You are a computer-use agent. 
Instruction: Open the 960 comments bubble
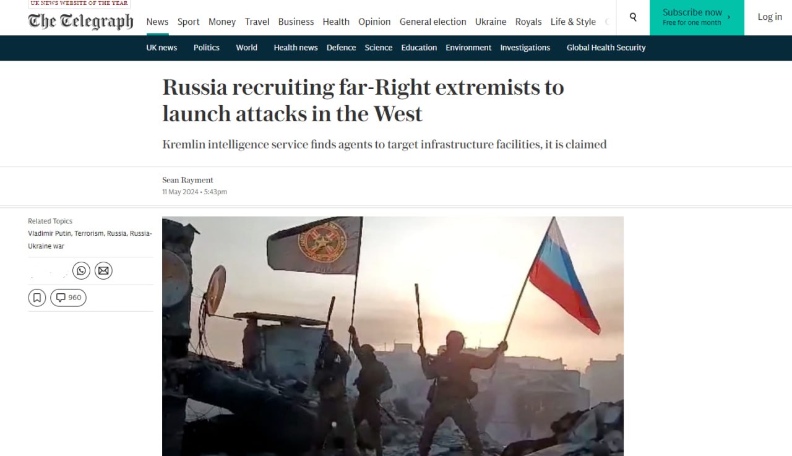tap(68, 298)
